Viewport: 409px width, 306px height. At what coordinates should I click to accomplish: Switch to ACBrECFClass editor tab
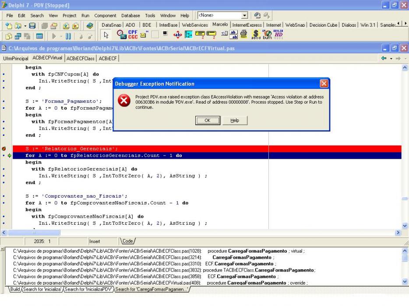click(80, 59)
